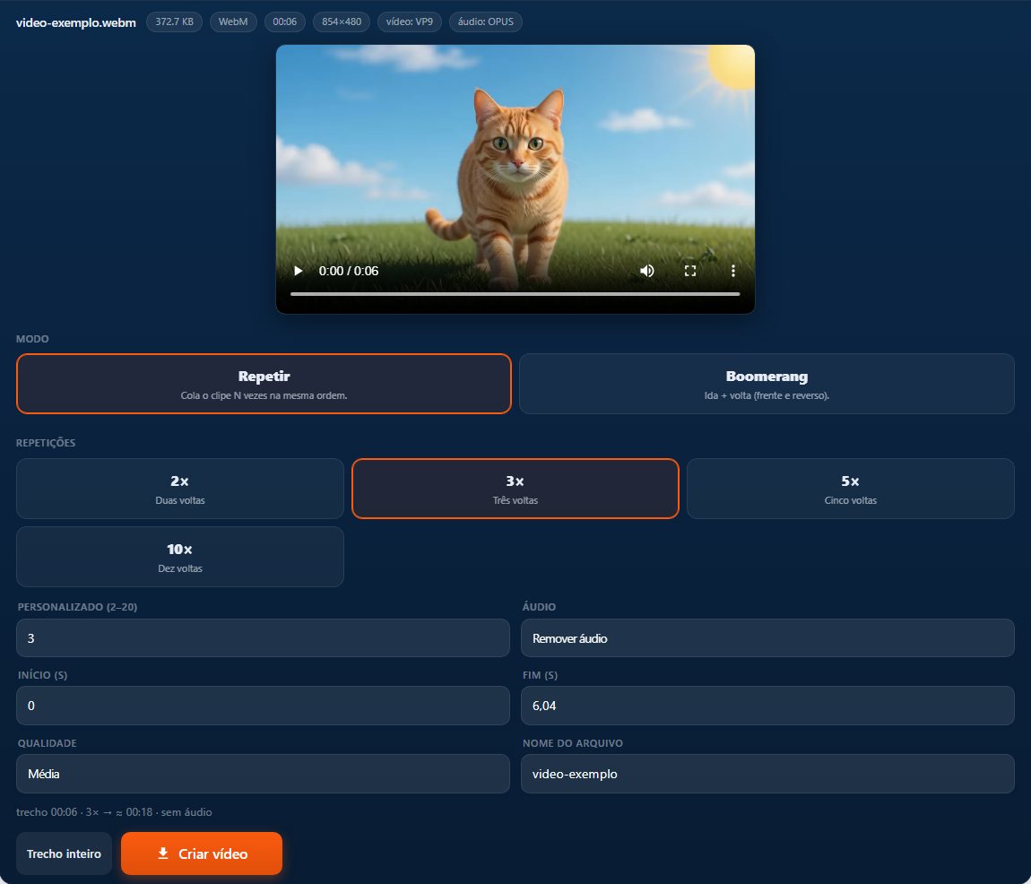Screen dimensions: 1031x884
Task: Click the video-exemplo.webm file name
Action: click(75, 22)
